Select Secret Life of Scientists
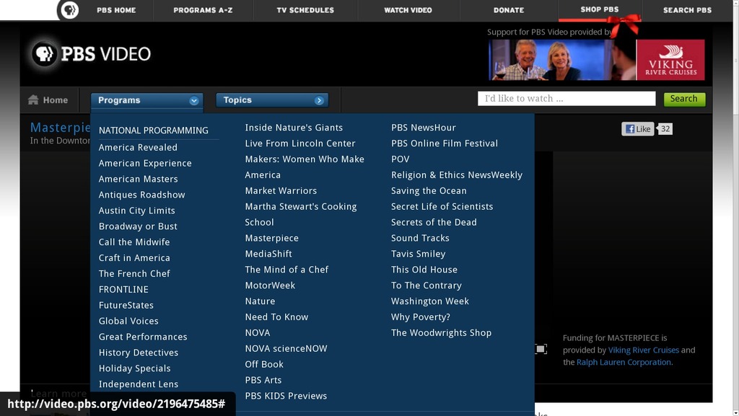This screenshot has height=416, width=739. [442, 207]
